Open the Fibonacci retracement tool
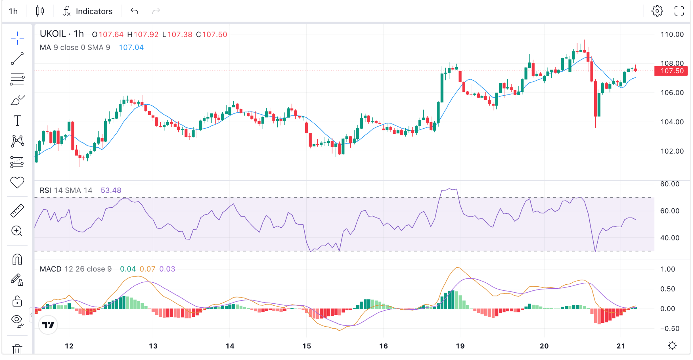Image resolution: width=693 pixels, height=360 pixels. click(x=17, y=79)
